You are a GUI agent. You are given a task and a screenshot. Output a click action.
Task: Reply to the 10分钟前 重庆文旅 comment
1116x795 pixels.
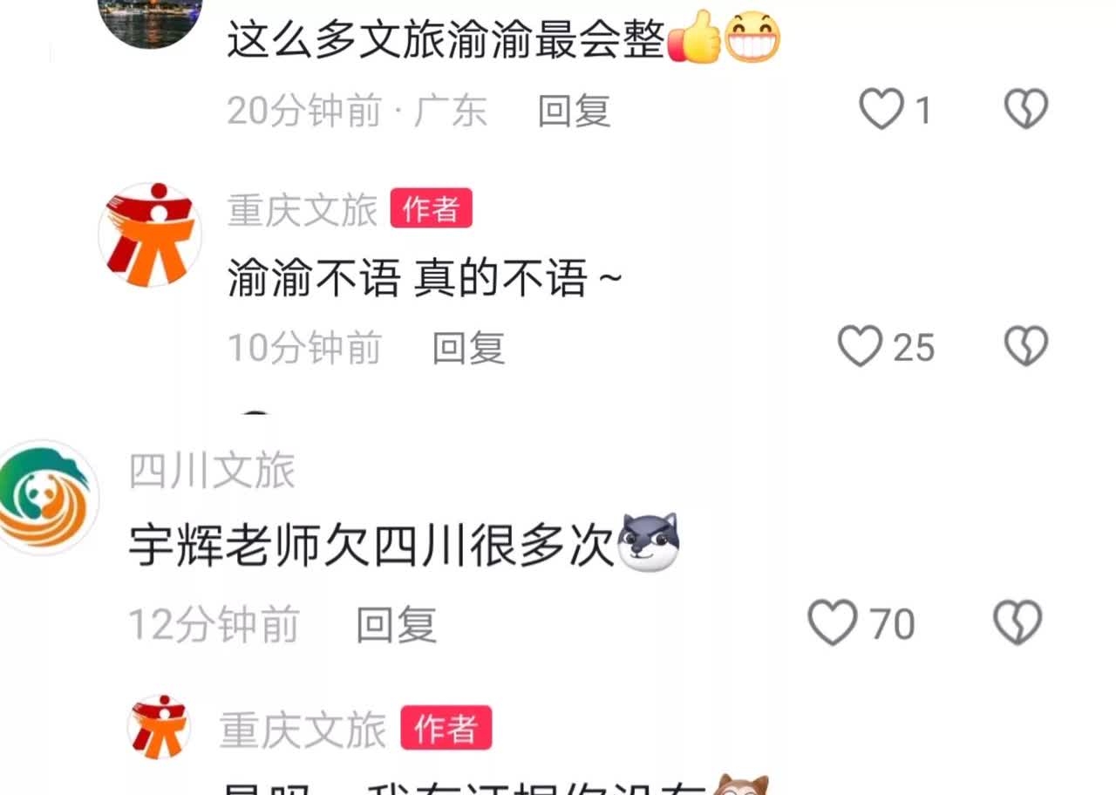pyautogui.click(x=469, y=348)
